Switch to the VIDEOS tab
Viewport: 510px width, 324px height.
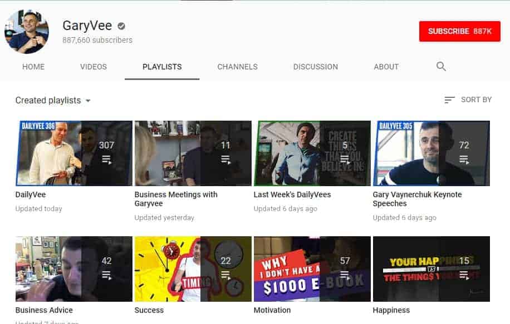(x=94, y=67)
